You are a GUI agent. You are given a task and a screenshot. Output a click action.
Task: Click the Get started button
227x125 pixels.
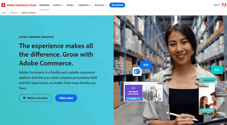point(117,5)
